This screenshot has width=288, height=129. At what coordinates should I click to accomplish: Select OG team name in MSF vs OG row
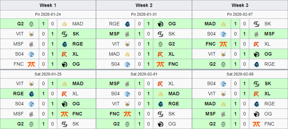coord(268,114)
